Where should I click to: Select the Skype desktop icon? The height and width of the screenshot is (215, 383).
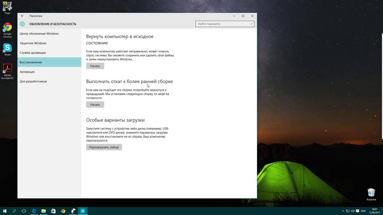7,50
